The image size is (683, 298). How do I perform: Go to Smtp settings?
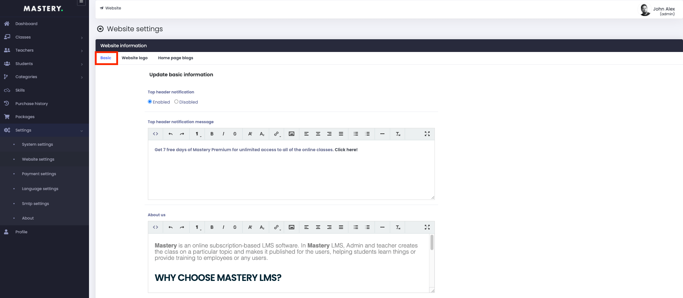click(x=35, y=204)
